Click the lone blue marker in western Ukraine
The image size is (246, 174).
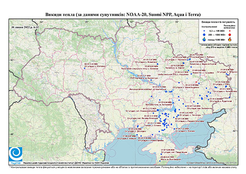point(85,68)
